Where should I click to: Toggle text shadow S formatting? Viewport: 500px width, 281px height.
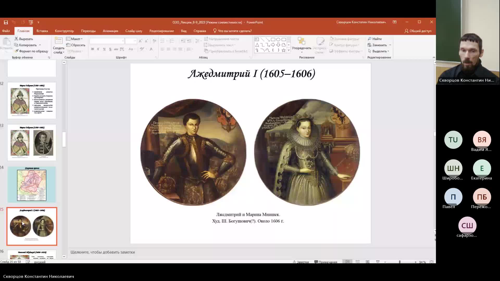(x=110, y=49)
